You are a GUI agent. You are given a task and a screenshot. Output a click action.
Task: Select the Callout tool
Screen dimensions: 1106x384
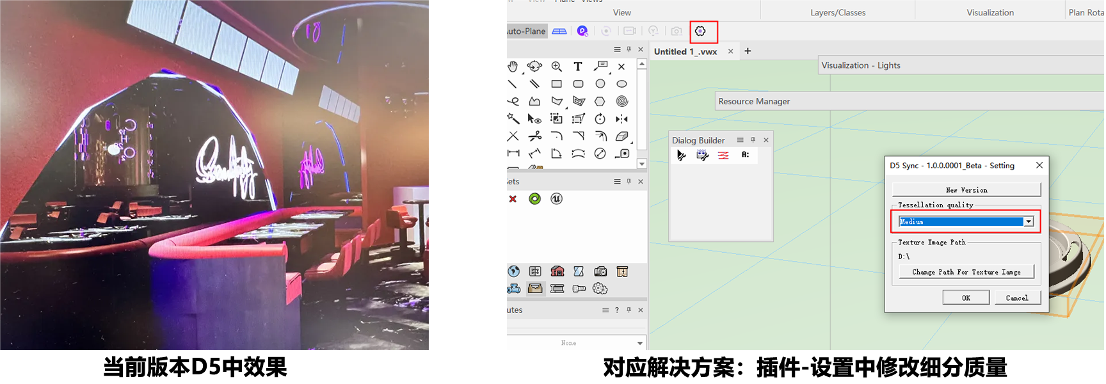[600, 67]
